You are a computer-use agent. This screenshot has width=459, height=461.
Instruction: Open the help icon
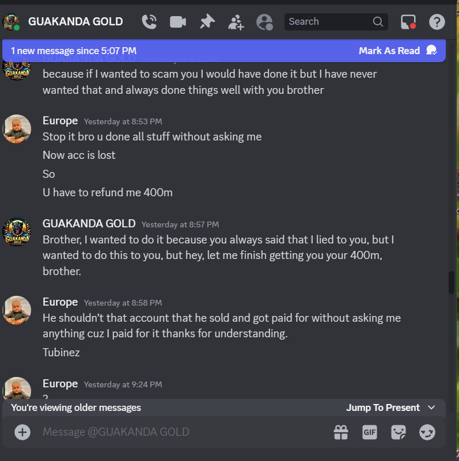[x=437, y=22]
